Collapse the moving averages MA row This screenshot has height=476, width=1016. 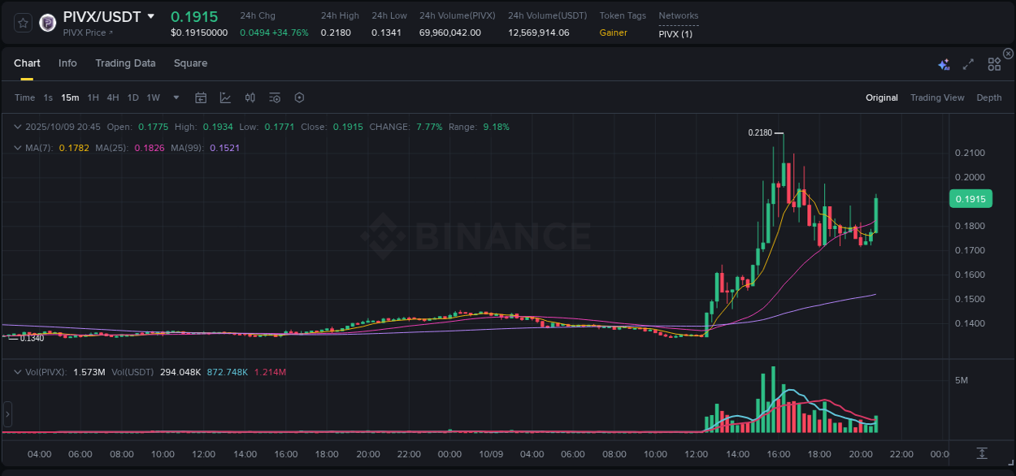click(x=17, y=148)
